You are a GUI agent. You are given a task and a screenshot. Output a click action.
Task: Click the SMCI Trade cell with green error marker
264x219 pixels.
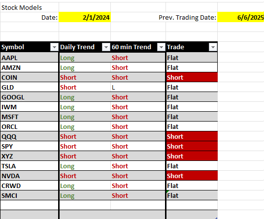click(192, 195)
